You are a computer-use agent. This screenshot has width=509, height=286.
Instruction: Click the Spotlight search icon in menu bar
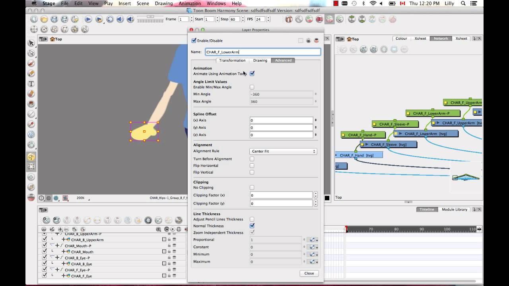pyautogui.click(x=463, y=4)
